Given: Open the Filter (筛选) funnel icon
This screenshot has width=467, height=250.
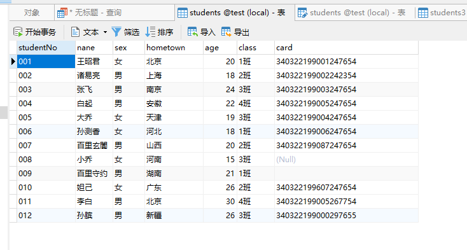Looking at the screenshot, I should (x=116, y=32).
